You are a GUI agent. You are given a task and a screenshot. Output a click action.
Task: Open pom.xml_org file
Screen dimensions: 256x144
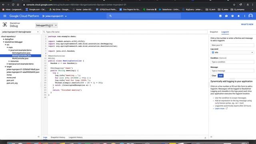coord(12,83)
